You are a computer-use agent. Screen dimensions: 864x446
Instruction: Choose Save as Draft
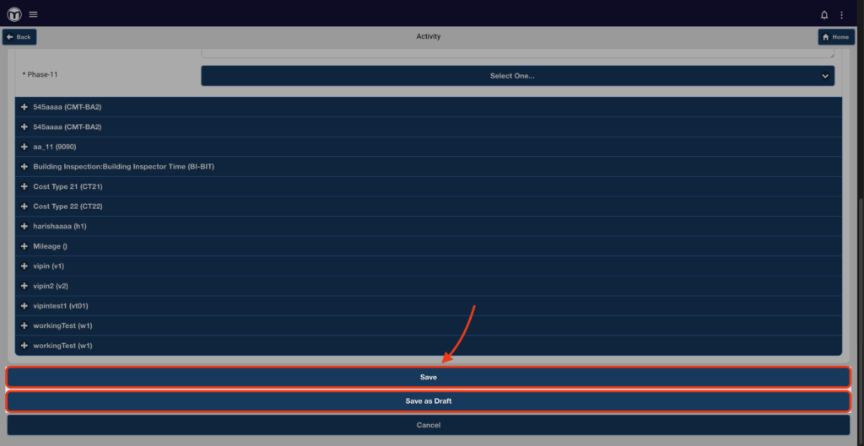click(428, 401)
